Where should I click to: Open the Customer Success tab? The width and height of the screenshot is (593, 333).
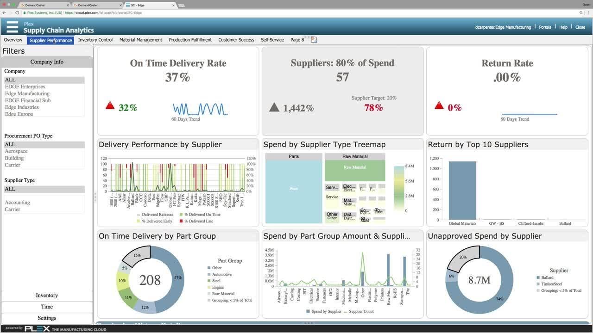236,40
